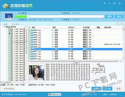Screen dimensions: 125x97
Task: Switch to the 路径 tab
Action: pos(5,24)
